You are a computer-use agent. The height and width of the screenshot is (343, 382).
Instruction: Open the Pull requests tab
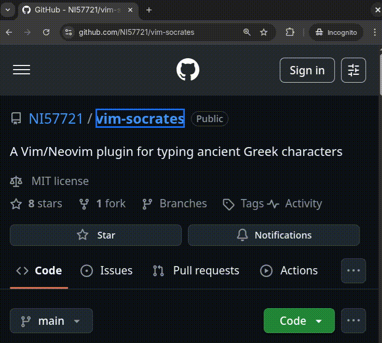196,271
